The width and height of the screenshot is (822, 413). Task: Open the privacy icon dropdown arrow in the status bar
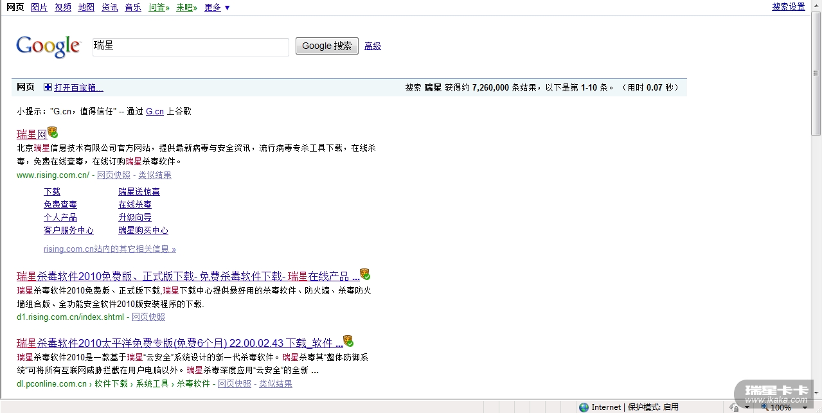747,408
